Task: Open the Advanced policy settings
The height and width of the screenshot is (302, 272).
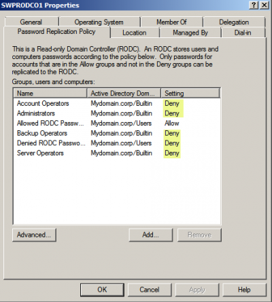Action: pyautogui.click(x=34, y=235)
